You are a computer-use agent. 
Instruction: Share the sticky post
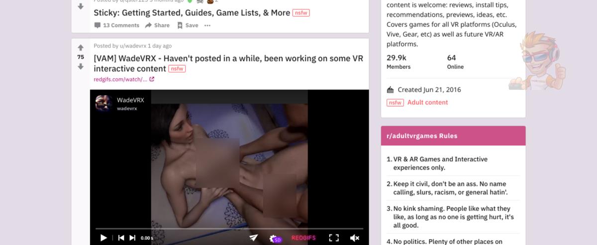pyautogui.click(x=157, y=25)
